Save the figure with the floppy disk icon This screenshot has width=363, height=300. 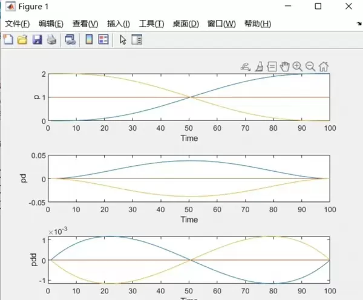[x=37, y=40]
